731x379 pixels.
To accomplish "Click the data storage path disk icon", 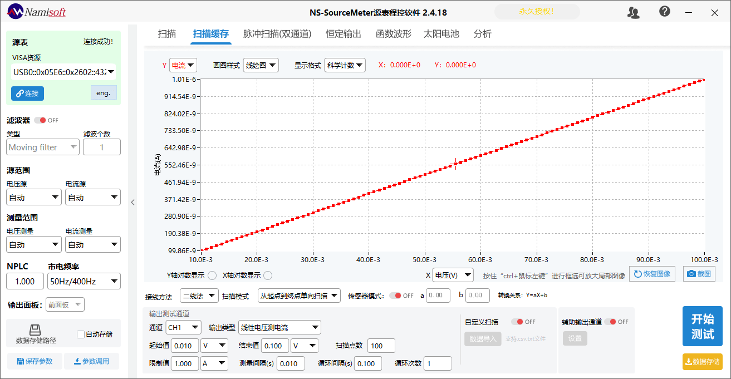I will click(x=36, y=329).
